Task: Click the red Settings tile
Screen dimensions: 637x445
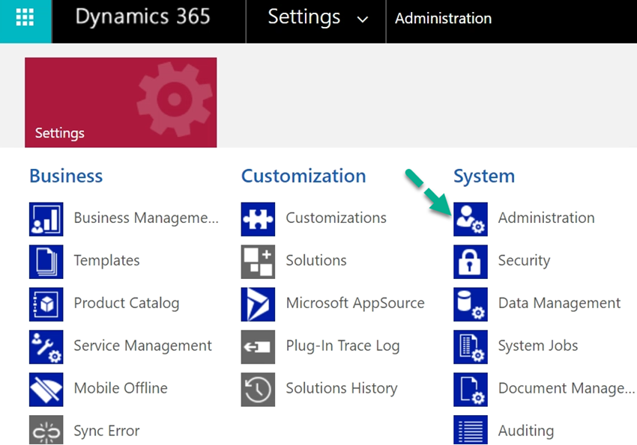Action: (x=120, y=102)
